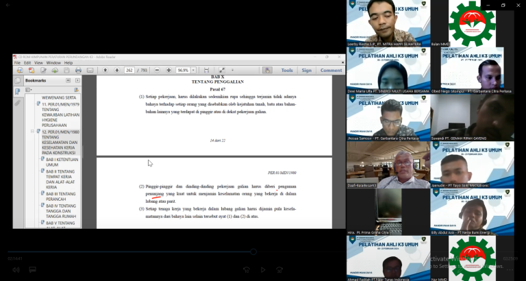Viewport: 526px width, 281px height.
Task: Open the captions icon in video player
Action: [x=33, y=269]
